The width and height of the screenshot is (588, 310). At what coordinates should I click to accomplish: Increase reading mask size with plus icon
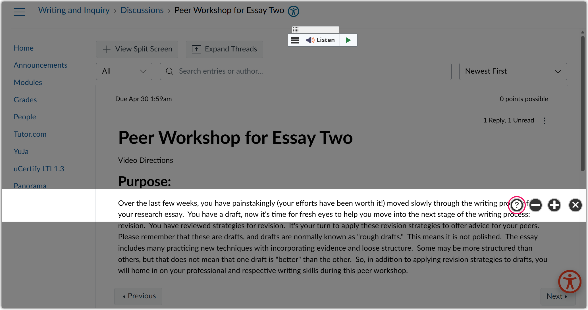tap(554, 205)
